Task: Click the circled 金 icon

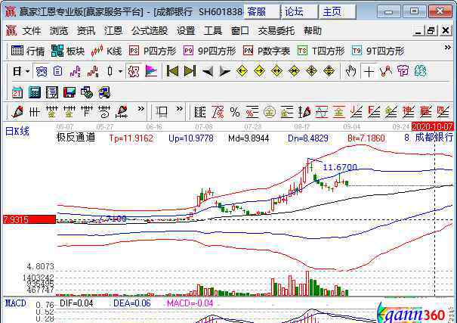Action: 270,112
